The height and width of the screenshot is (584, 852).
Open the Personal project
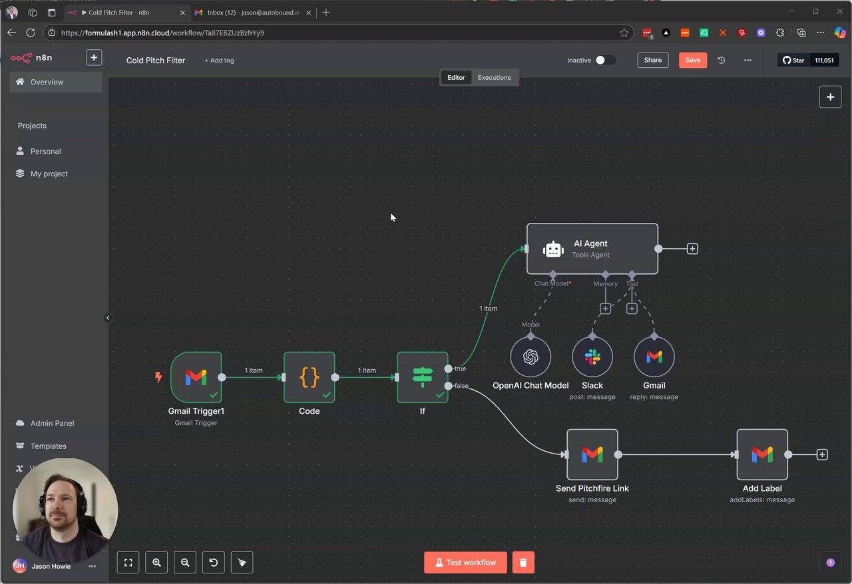coord(56,151)
